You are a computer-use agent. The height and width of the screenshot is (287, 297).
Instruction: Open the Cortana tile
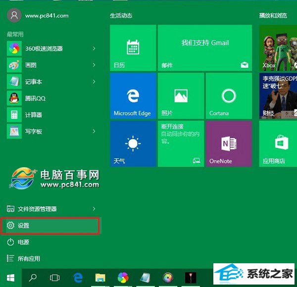point(229,96)
